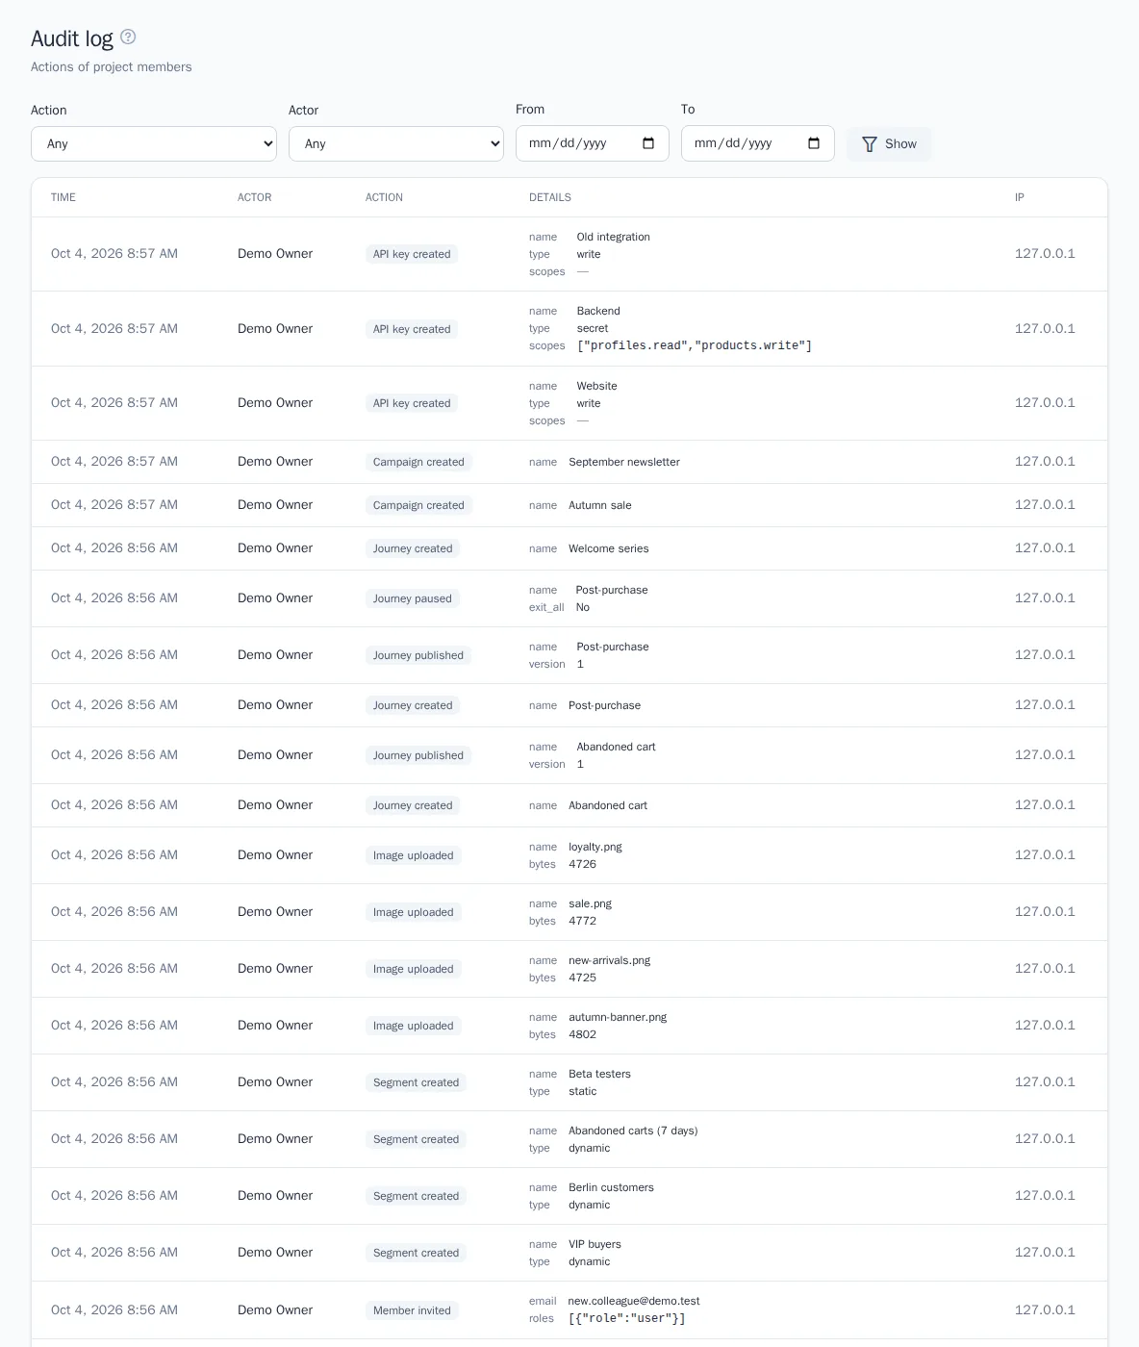Click the roles value for invited member
1139x1347 pixels.
[627, 1318]
